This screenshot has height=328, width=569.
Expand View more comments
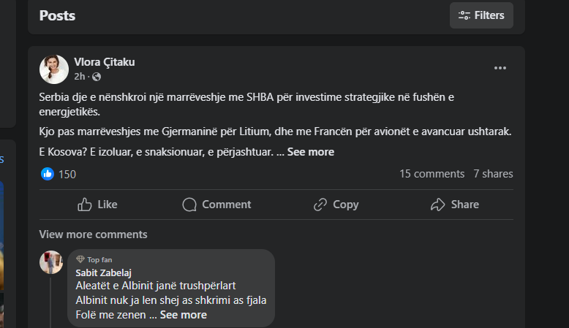pyautogui.click(x=93, y=234)
